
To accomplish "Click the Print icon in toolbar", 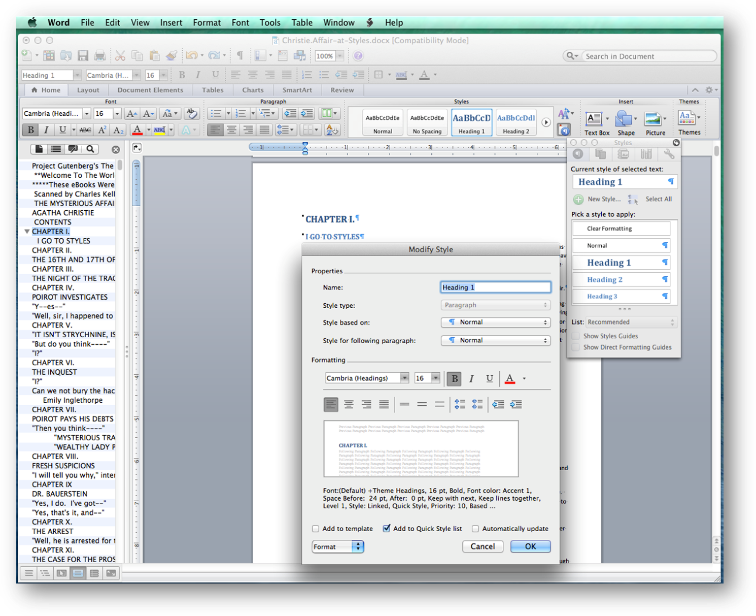I will tap(100, 56).
